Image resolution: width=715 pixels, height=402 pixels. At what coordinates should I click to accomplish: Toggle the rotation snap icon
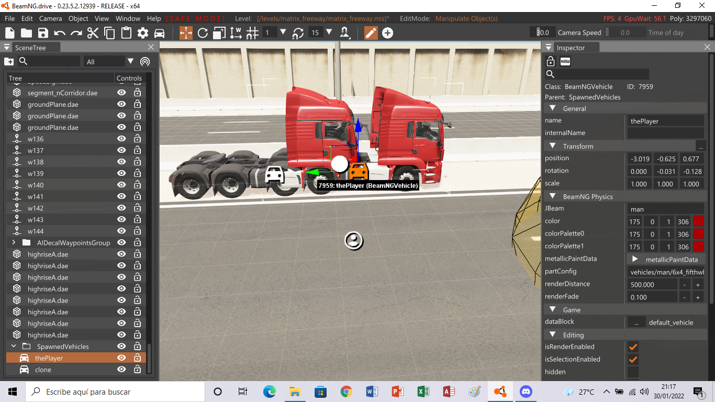298,33
